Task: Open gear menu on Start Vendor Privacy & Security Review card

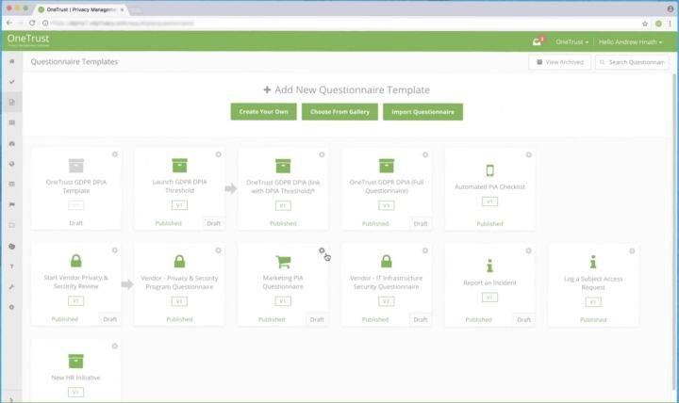Action: point(115,250)
